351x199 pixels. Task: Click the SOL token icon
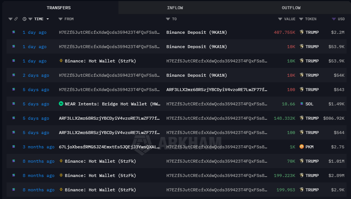[302, 104]
